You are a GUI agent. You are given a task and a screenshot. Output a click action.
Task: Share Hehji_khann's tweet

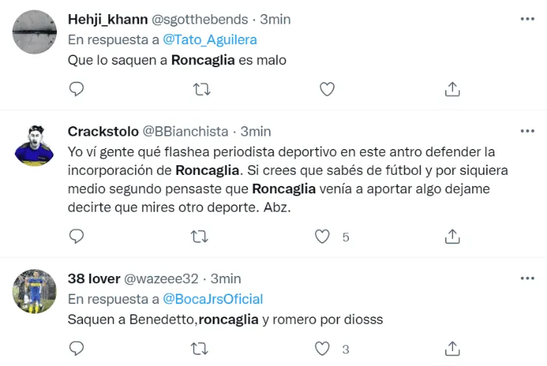[452, 89]
